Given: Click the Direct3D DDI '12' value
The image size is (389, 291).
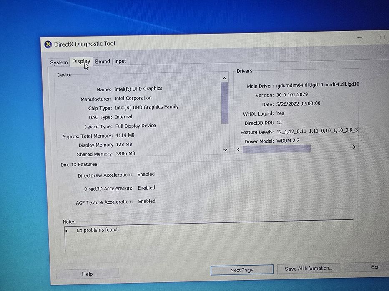Looking at the screenshot, I should [x=279, y=123].
